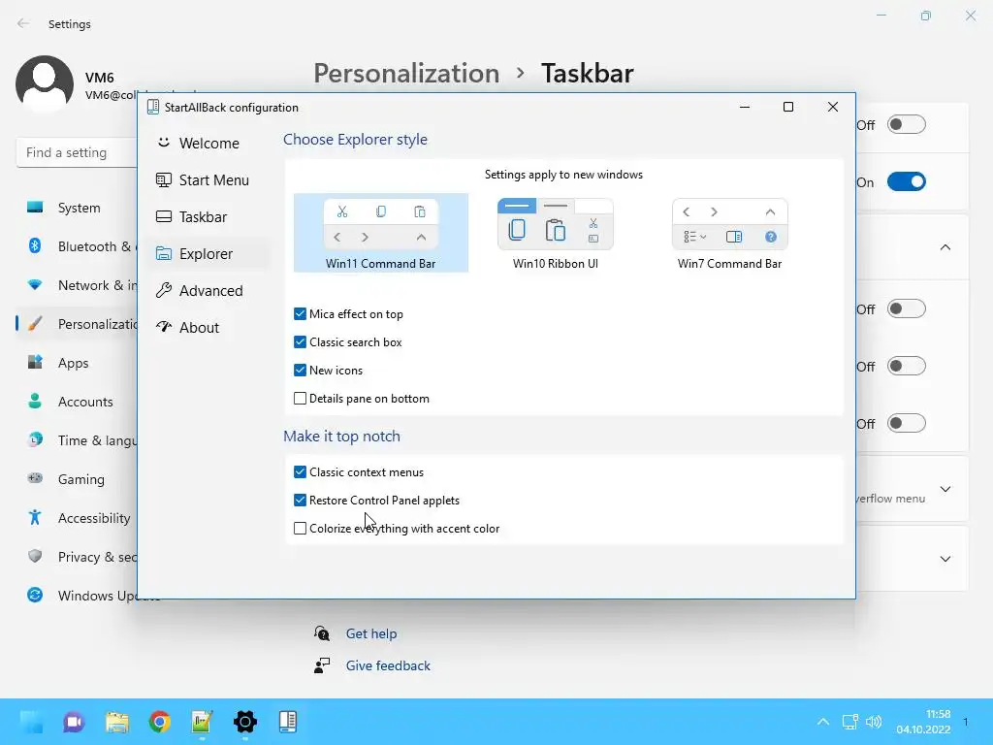Open Accounts in Settings sidebar
The width and height of the screenshot is (993, 745).
[85, 402]
